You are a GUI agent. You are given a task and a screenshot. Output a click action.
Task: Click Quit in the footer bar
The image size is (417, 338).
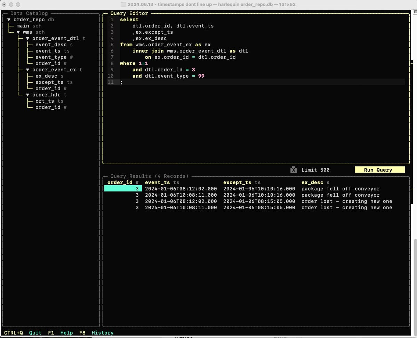pos(35,333)
